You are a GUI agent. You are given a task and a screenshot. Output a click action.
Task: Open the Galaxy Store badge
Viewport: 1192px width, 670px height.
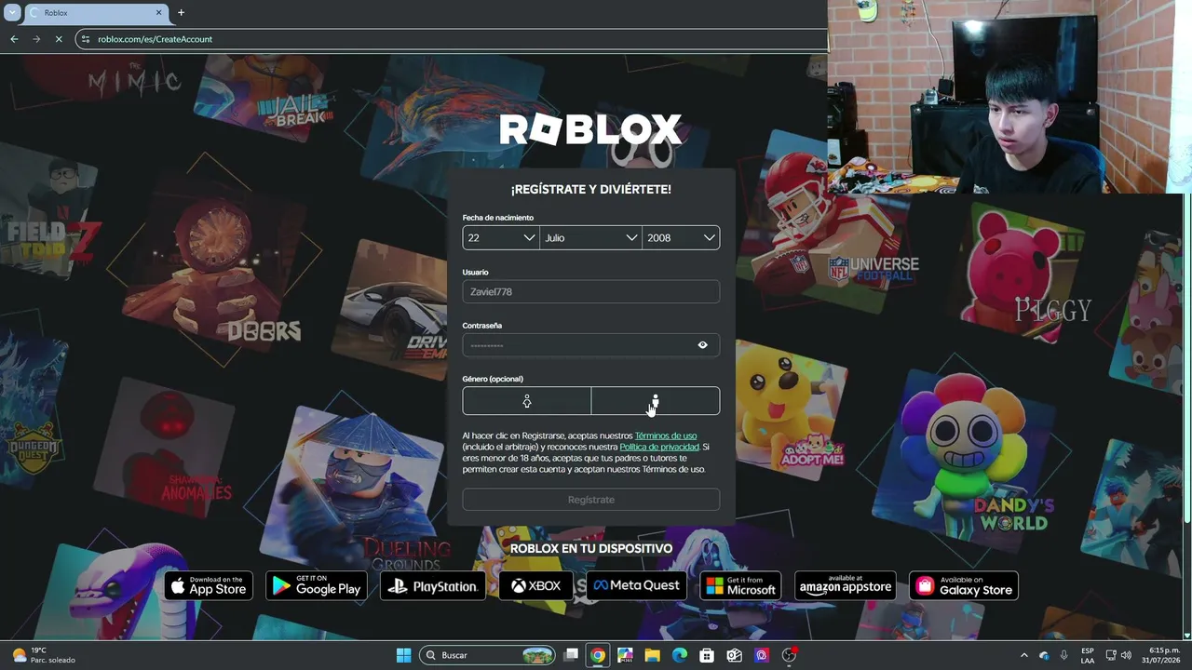(964, 586)
